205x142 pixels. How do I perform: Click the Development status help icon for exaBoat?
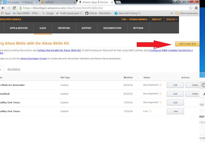tap(160, 94)
